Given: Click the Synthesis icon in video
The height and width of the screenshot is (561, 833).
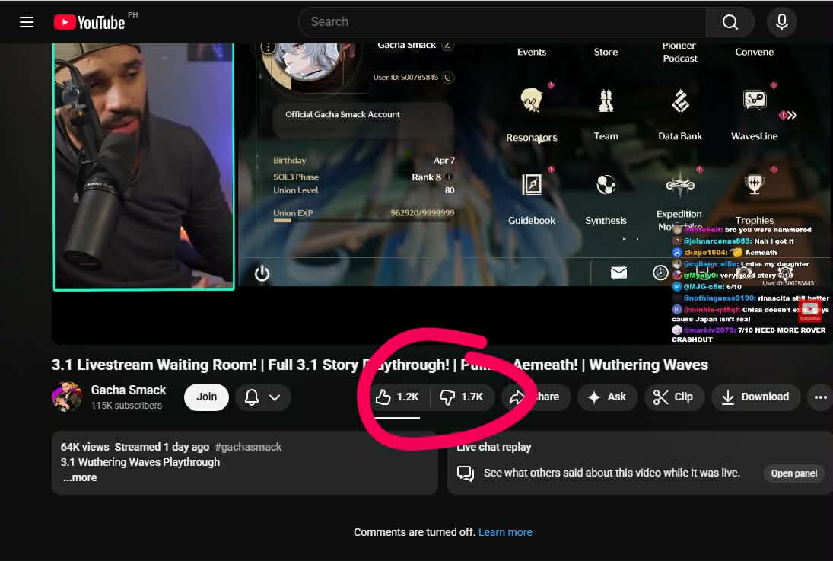Looking at the screenshot, I should tap(606, 185).
